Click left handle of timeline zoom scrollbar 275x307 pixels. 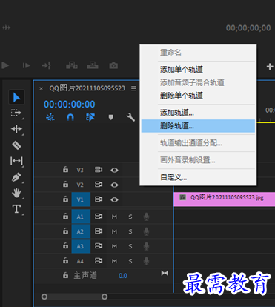[x=44, y=297]
